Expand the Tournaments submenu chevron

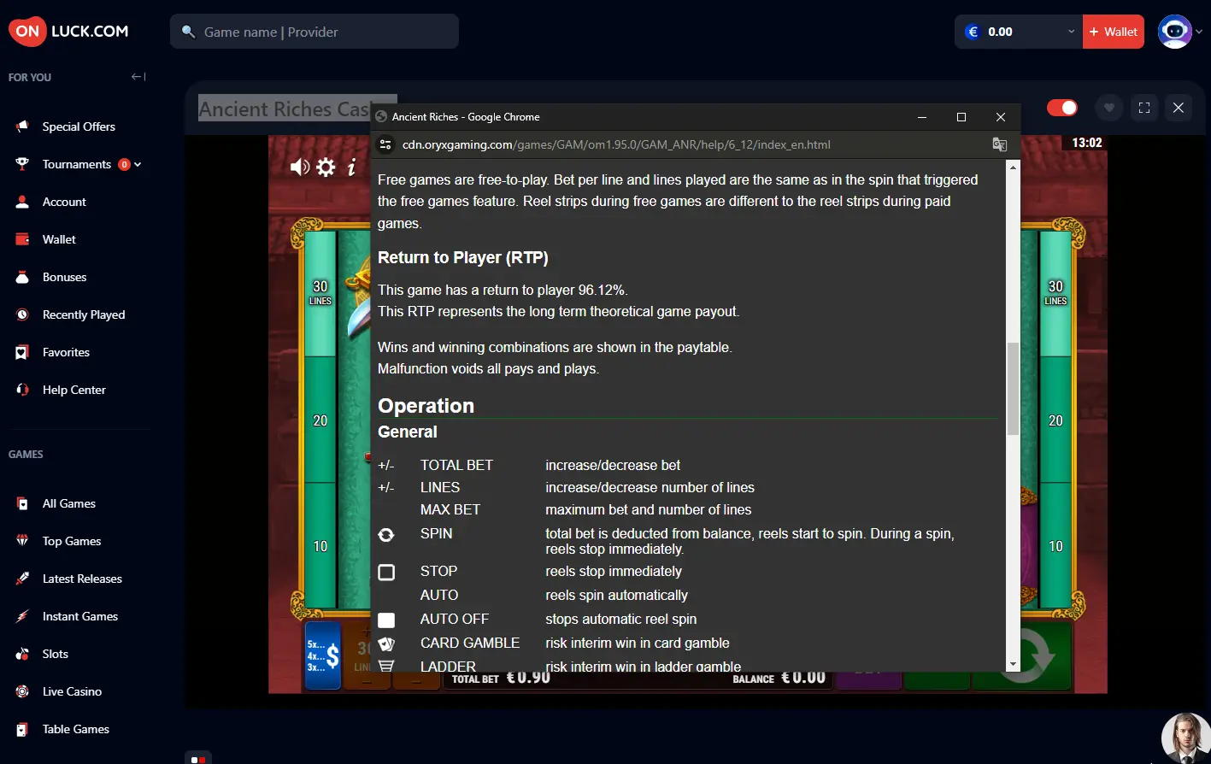coord(138,164)
